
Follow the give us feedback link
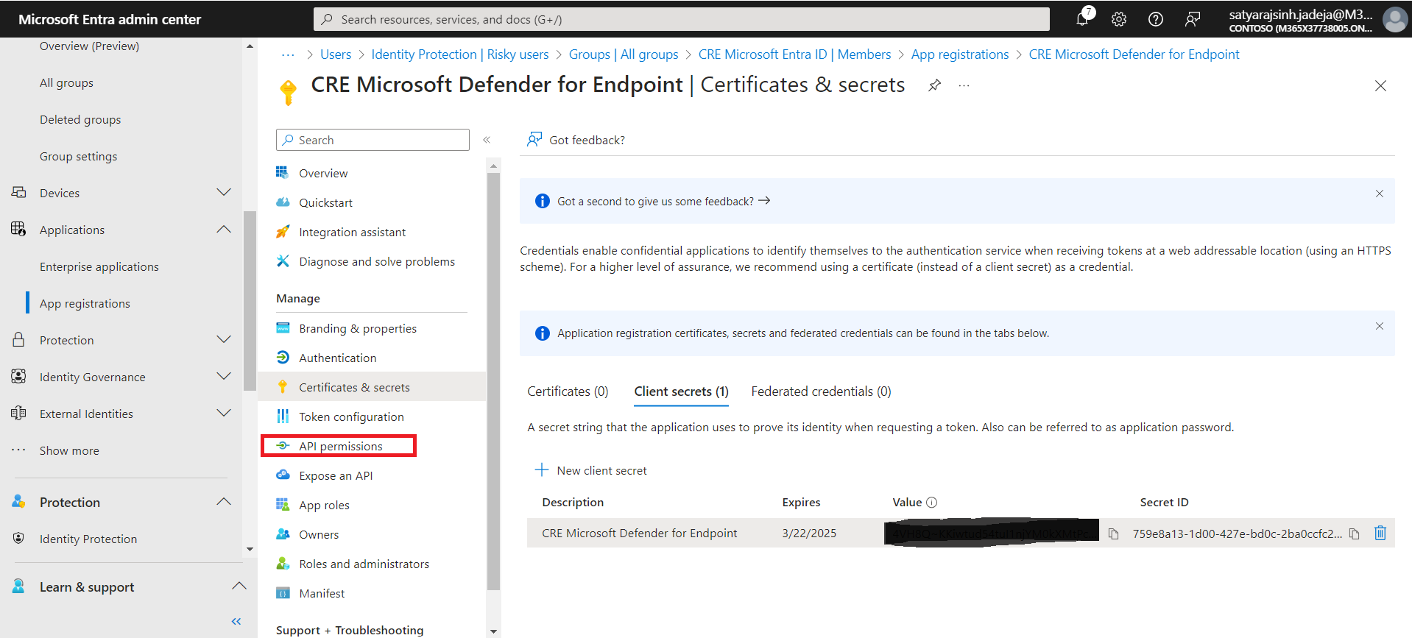pos(663,201)
